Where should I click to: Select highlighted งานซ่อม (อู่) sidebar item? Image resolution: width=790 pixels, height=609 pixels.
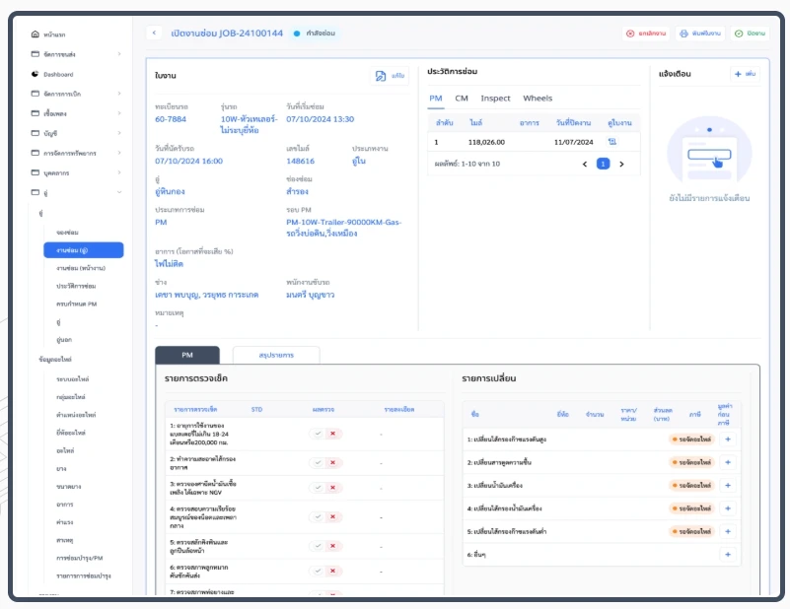click(84, 250)
